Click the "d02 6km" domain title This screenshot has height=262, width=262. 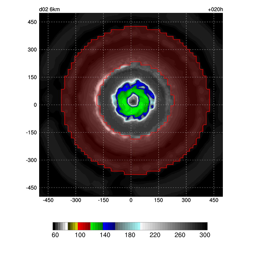[x=49, y=9]
